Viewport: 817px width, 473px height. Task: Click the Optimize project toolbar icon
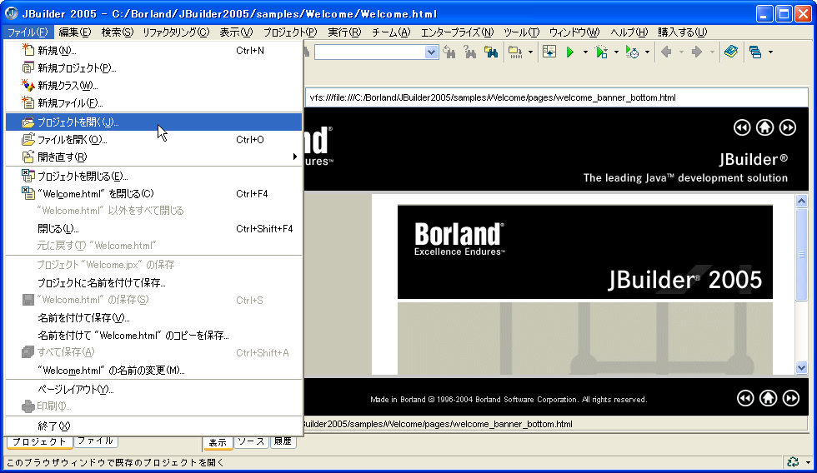coord(633,52)
